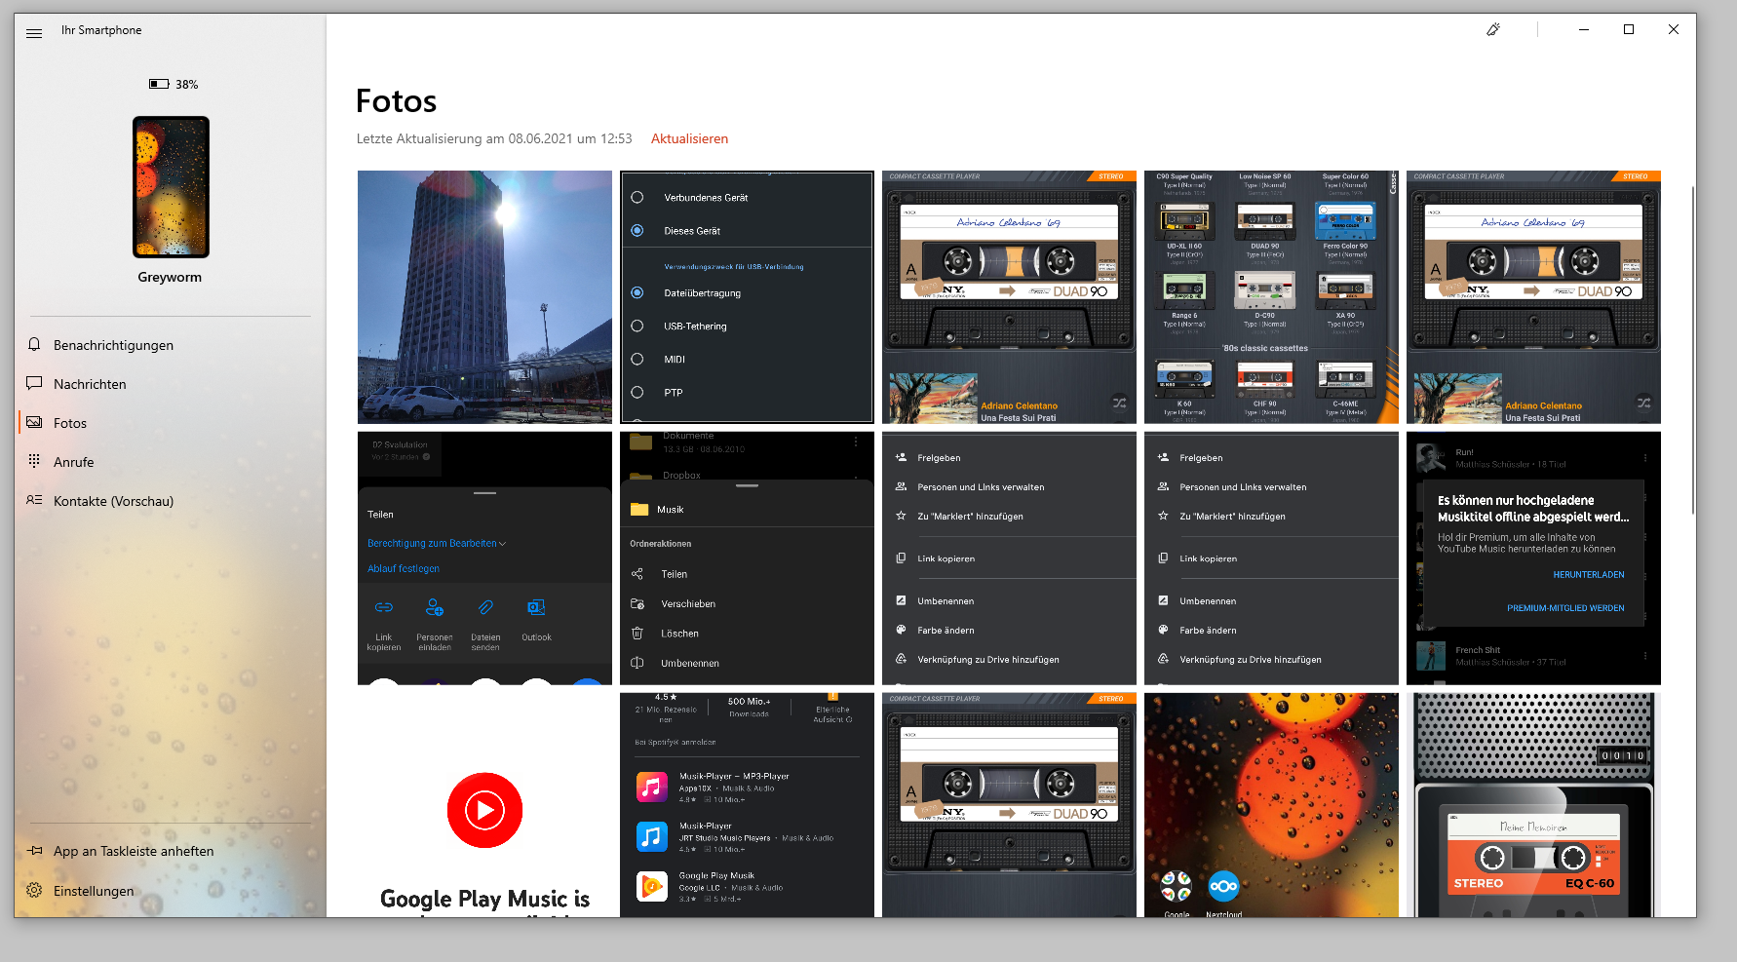Open the orange STEREO EQ C-60 cassette photo
The width and height of the screenshot is (1737, 962).
[x=1533, y=805]
